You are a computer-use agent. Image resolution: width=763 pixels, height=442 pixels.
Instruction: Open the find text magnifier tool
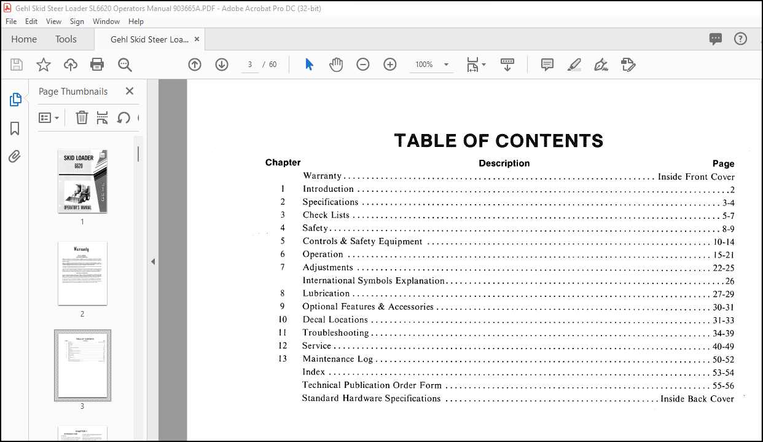(125, 65)
